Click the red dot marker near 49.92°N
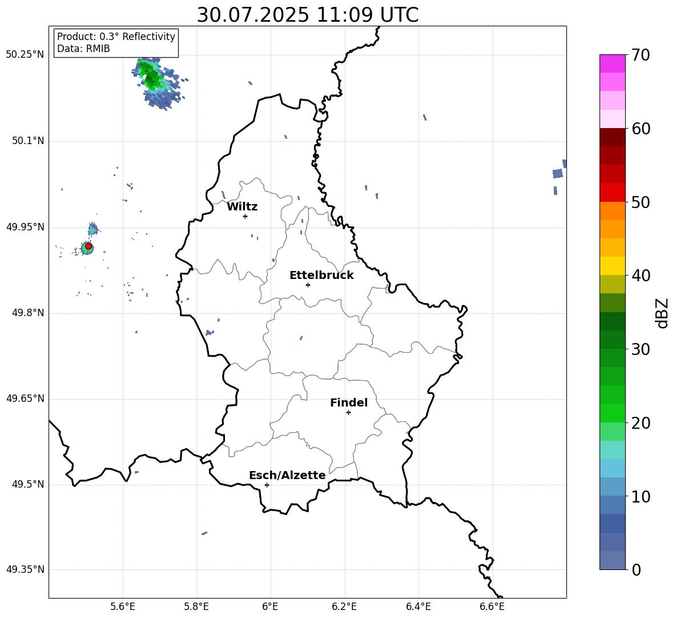Image resolution: width=676 pixels, height=618 pixels. (88, 246)
